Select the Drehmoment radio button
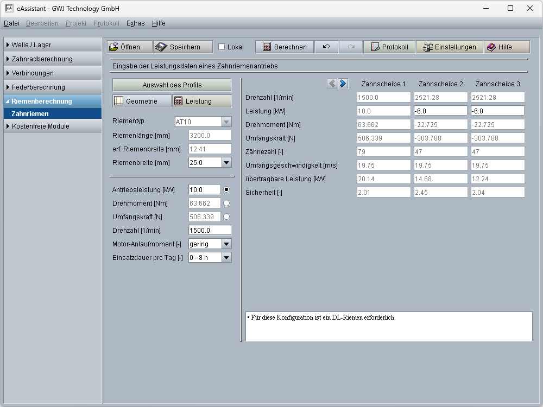Screen dimensions: 543x407 [226, 203]
